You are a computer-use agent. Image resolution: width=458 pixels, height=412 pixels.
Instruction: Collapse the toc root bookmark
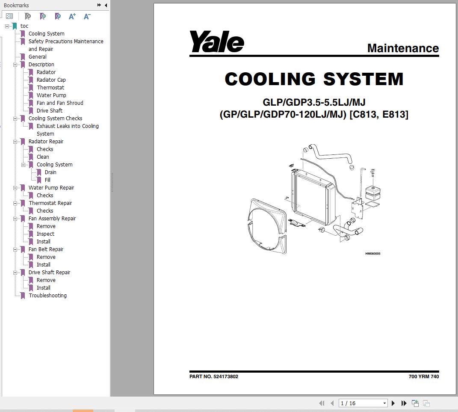coord(7,26)
